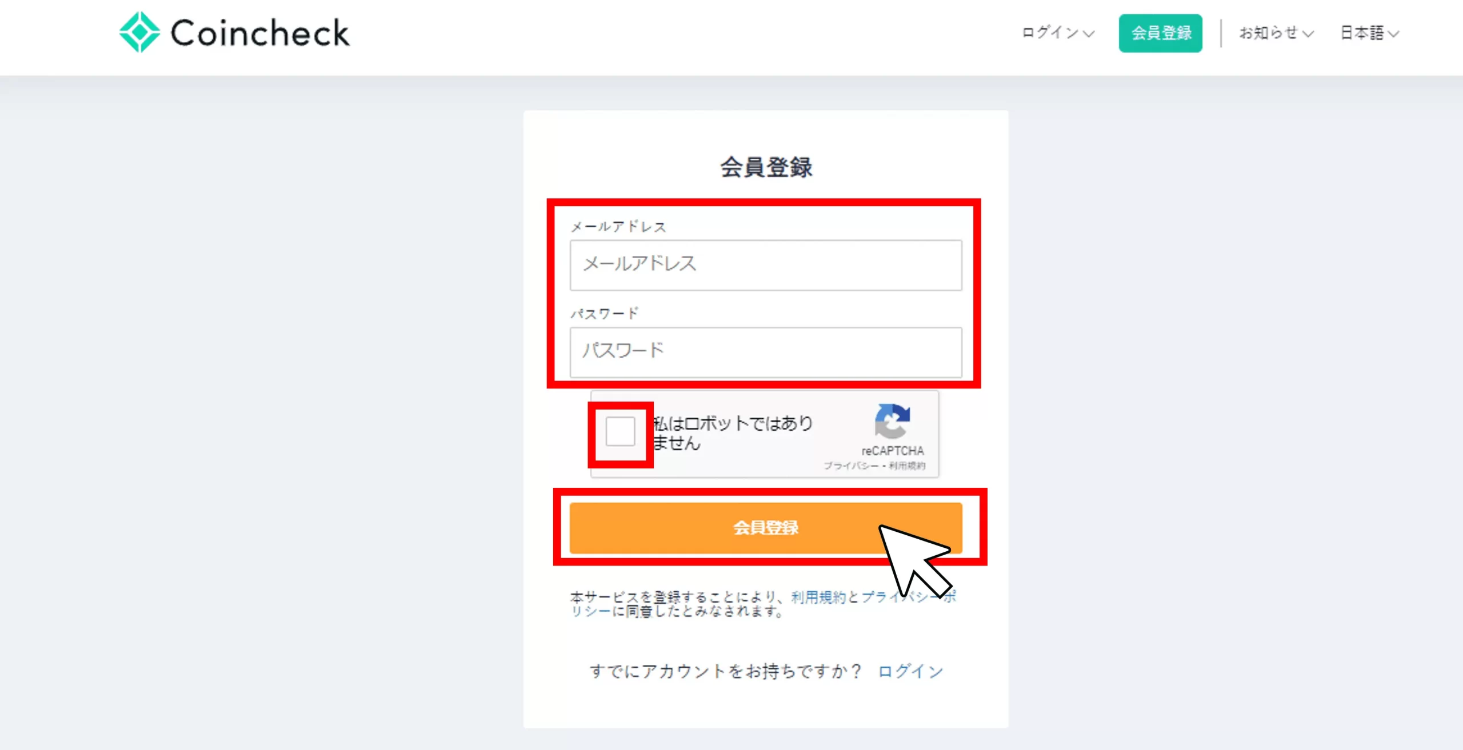Screen dimensions: 1463x750
Task: Click reCAPTCHA プライバシー small link
Action: [850, 466]
